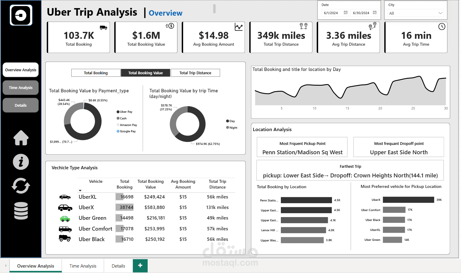Screen dimensions: 461x273
Task: Select the Total Booking Value measure toggle
Action: [146, 73]
